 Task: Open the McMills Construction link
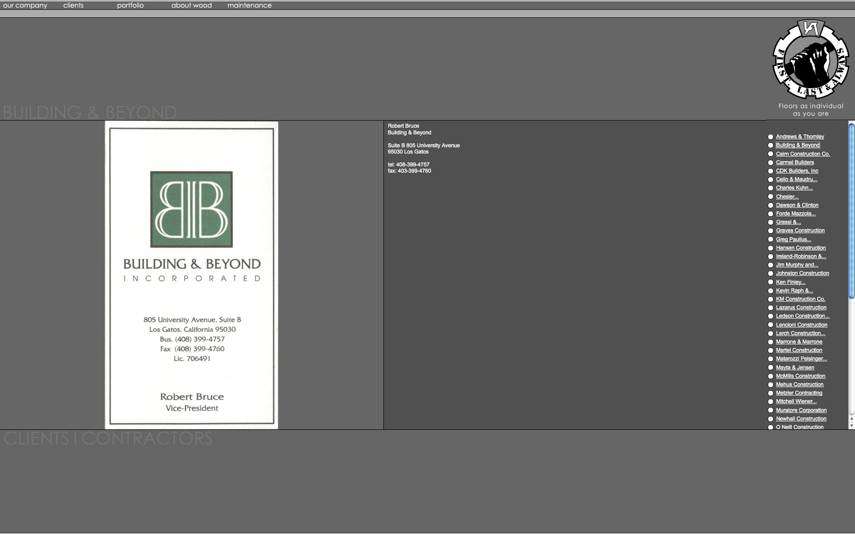click(801, 376)
